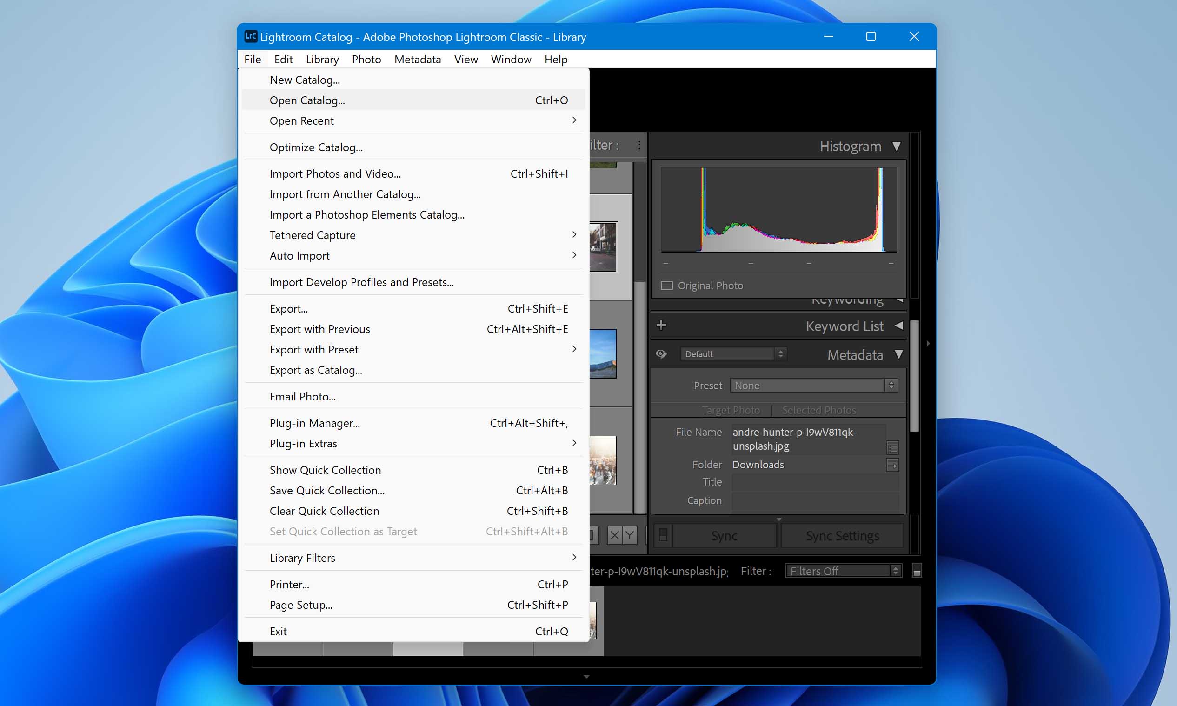
Task: Click the Histogram panel icon
Action: point(898,146)
